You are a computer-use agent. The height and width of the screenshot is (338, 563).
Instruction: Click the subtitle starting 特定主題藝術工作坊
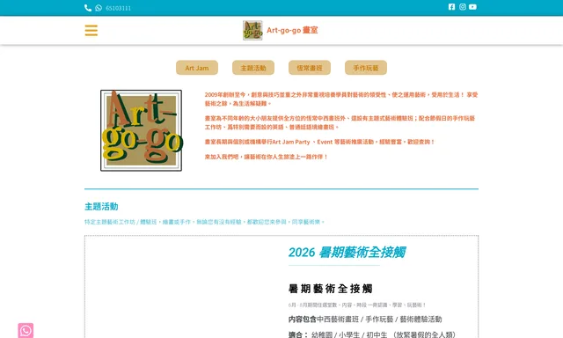204,222
